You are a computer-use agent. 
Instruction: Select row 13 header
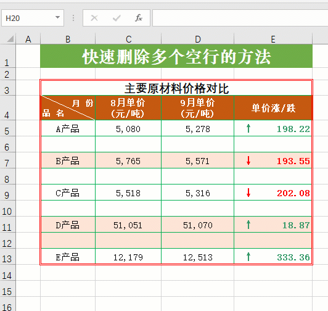tap(8, 257)
